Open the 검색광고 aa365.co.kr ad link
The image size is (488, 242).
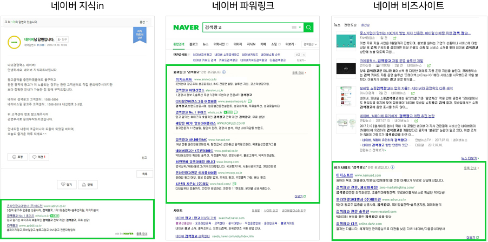tap(12, 226)
